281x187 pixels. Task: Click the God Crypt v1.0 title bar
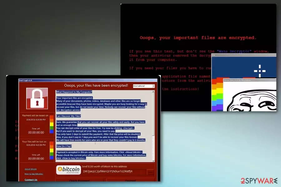(x=88, y=80)
